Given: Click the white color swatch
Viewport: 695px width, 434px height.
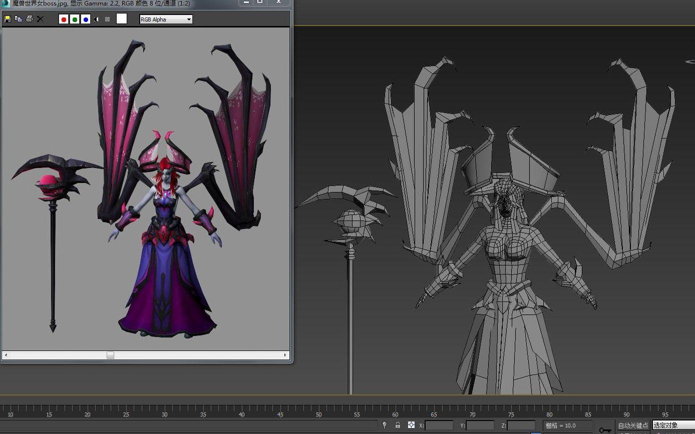Looking at the screenshot, I should click(x=122, y=19).
